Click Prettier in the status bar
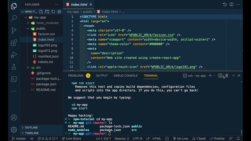 (217, 139)
